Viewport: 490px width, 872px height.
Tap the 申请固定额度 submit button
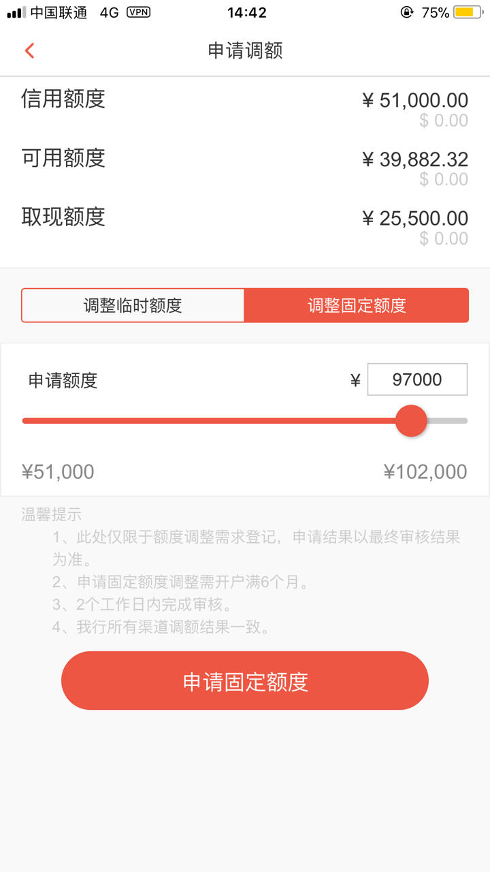(x=245, y=681)
